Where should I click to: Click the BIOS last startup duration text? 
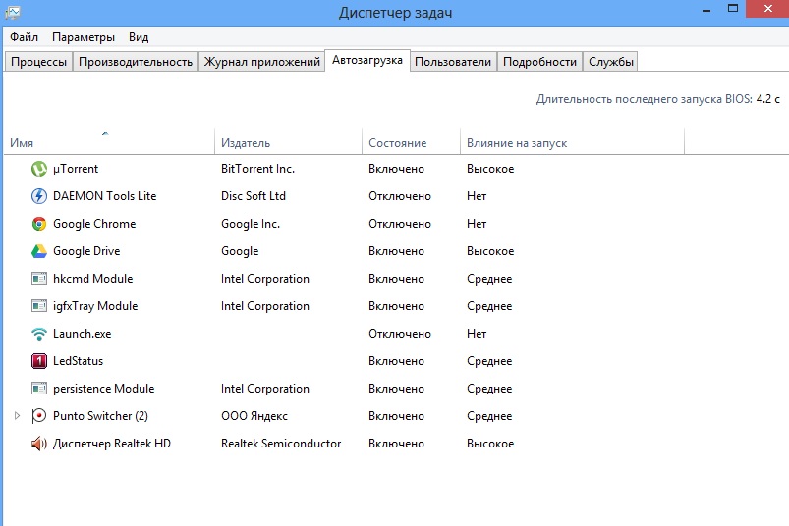click(x=657, y=99)
